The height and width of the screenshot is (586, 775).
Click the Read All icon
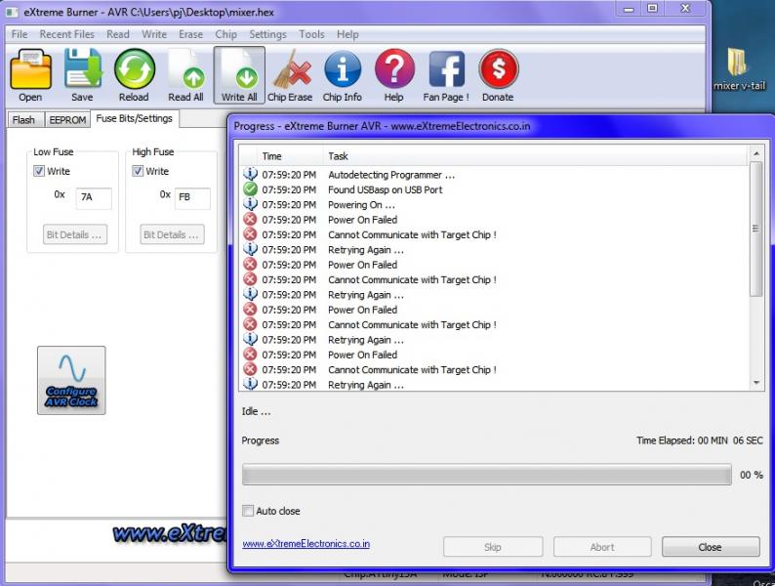(185, 70)
